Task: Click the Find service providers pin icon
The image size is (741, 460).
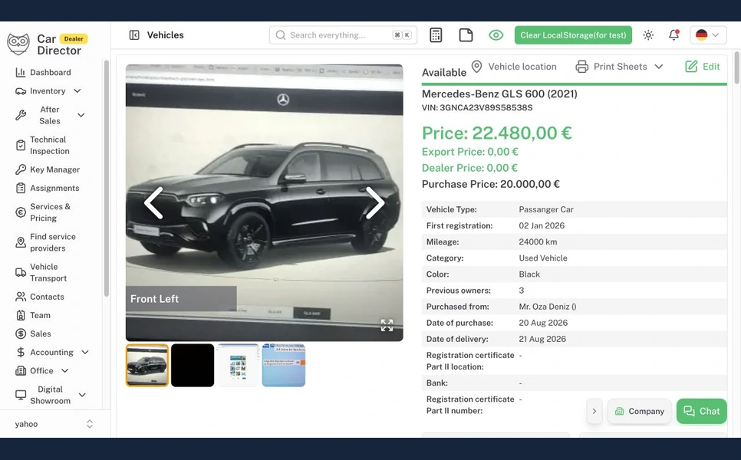Action: (x=21, y=242)
